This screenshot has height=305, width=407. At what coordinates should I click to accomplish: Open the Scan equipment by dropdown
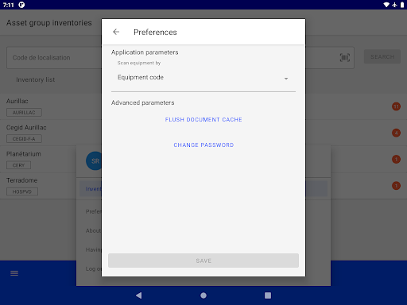[x=203, y=78]
